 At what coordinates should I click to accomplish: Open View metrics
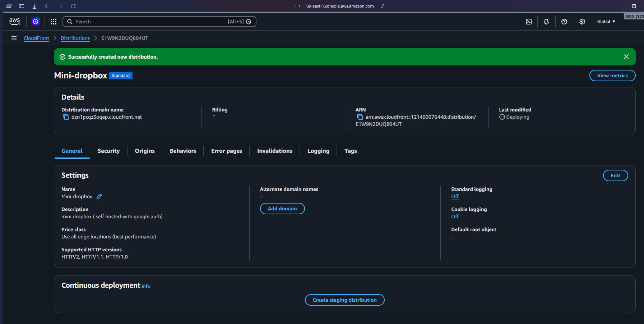[612, 76]
